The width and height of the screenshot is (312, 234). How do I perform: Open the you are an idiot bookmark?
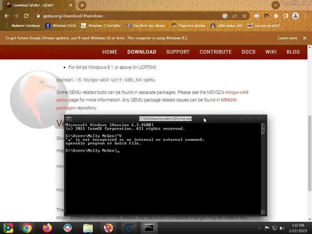point(264,26)
